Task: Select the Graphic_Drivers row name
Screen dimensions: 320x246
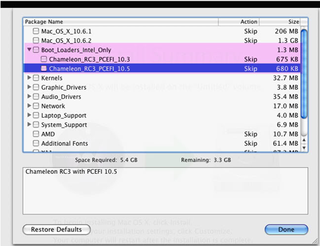Action: pos(64,88)
